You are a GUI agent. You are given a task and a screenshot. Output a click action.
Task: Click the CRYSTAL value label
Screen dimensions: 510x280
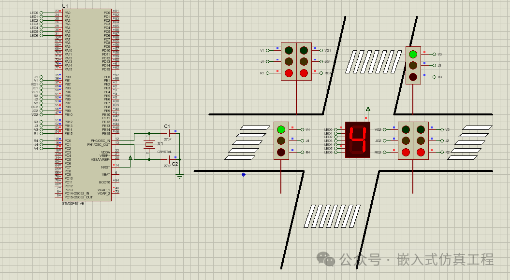(x=164, y=152)
